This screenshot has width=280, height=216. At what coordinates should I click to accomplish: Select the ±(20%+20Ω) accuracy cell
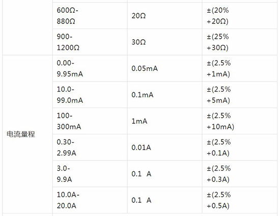240,16
